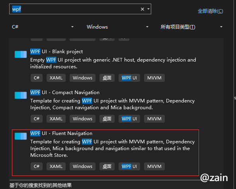
Task: Click the 全部清除 link
Action: coord(210,11)
